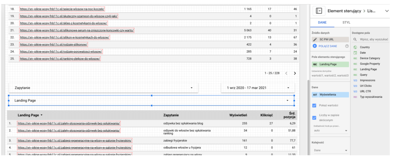Click the Wyświetlenia metric chip
The width and height of the screenshot is (395, 161).
pos(330,94)
